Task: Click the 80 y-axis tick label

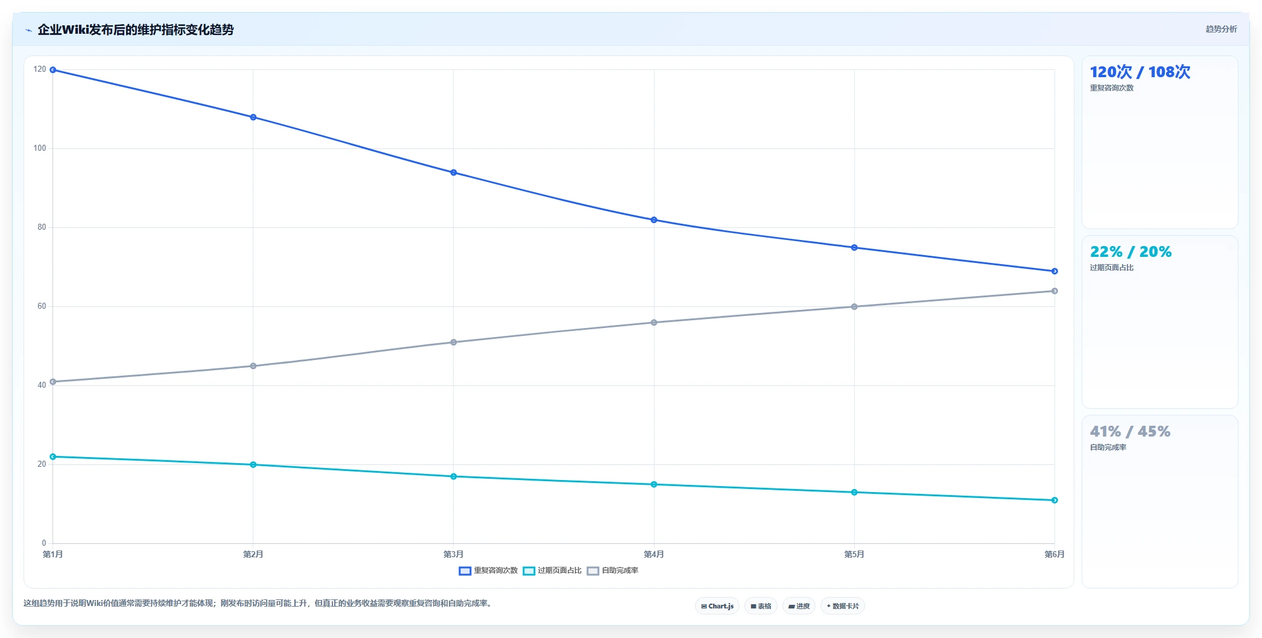Action: [42, 227]
